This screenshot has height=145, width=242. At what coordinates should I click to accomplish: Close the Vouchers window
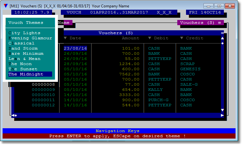pyautogui.click(x=230, y=6)
